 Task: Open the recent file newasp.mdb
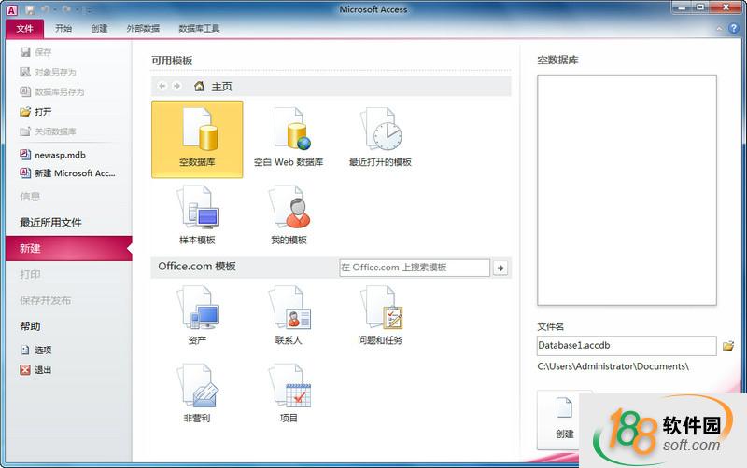(53, 155)
